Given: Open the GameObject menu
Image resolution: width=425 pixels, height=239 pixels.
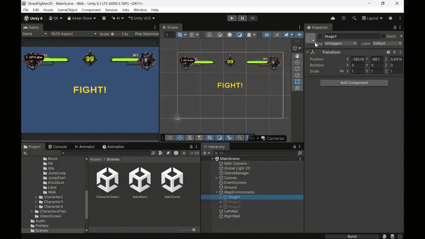Looking at the screenshot, I should pos(67,10).
